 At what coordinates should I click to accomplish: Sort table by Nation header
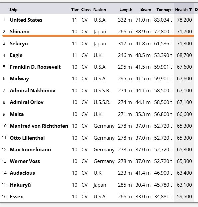coord(100,10)
